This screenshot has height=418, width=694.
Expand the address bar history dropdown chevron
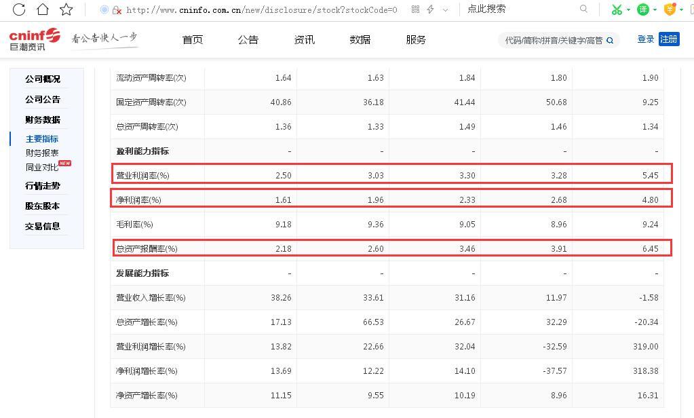(x=445, y=9)
